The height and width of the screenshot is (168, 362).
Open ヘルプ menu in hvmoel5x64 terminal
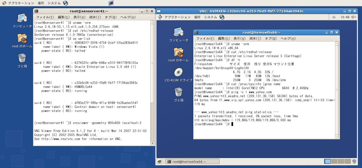pos(288,38)
